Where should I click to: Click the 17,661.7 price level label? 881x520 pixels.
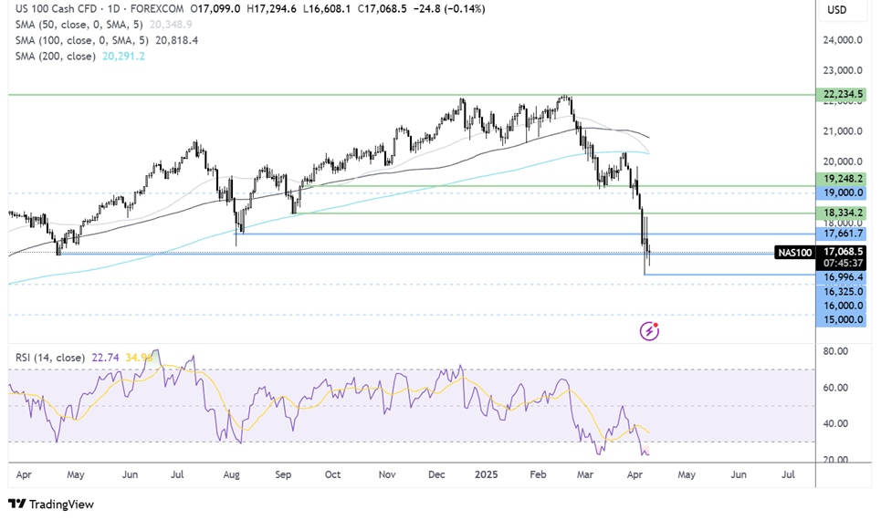[841, 234]
